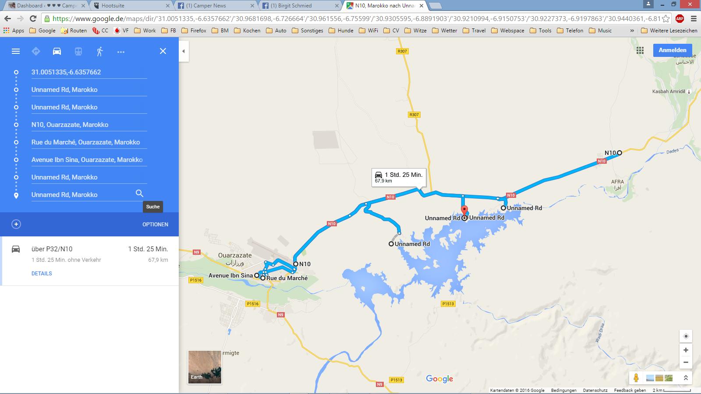701x394 pixels.
Task: Collapse the side panel with arrow
Action: point(184,51)
